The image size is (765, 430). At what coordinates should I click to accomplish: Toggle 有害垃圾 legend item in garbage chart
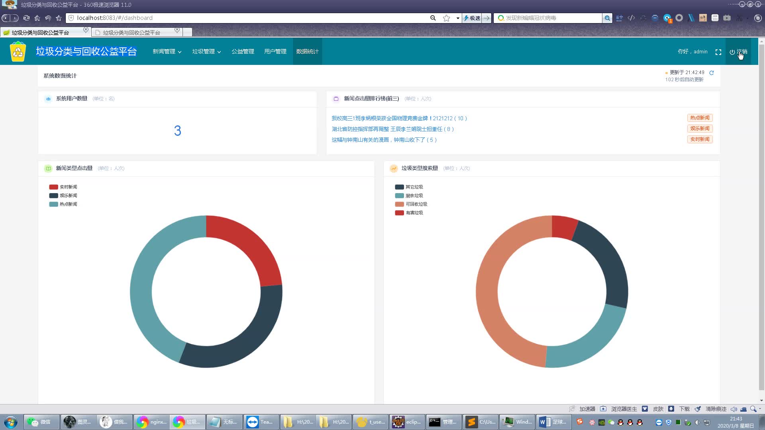pyautogui.click(x=409, y=213)
